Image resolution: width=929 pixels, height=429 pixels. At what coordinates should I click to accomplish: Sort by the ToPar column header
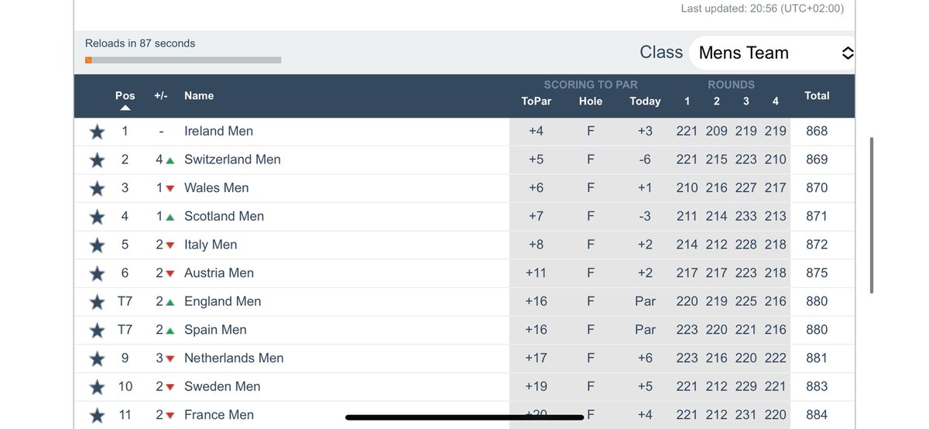point(536,101)
